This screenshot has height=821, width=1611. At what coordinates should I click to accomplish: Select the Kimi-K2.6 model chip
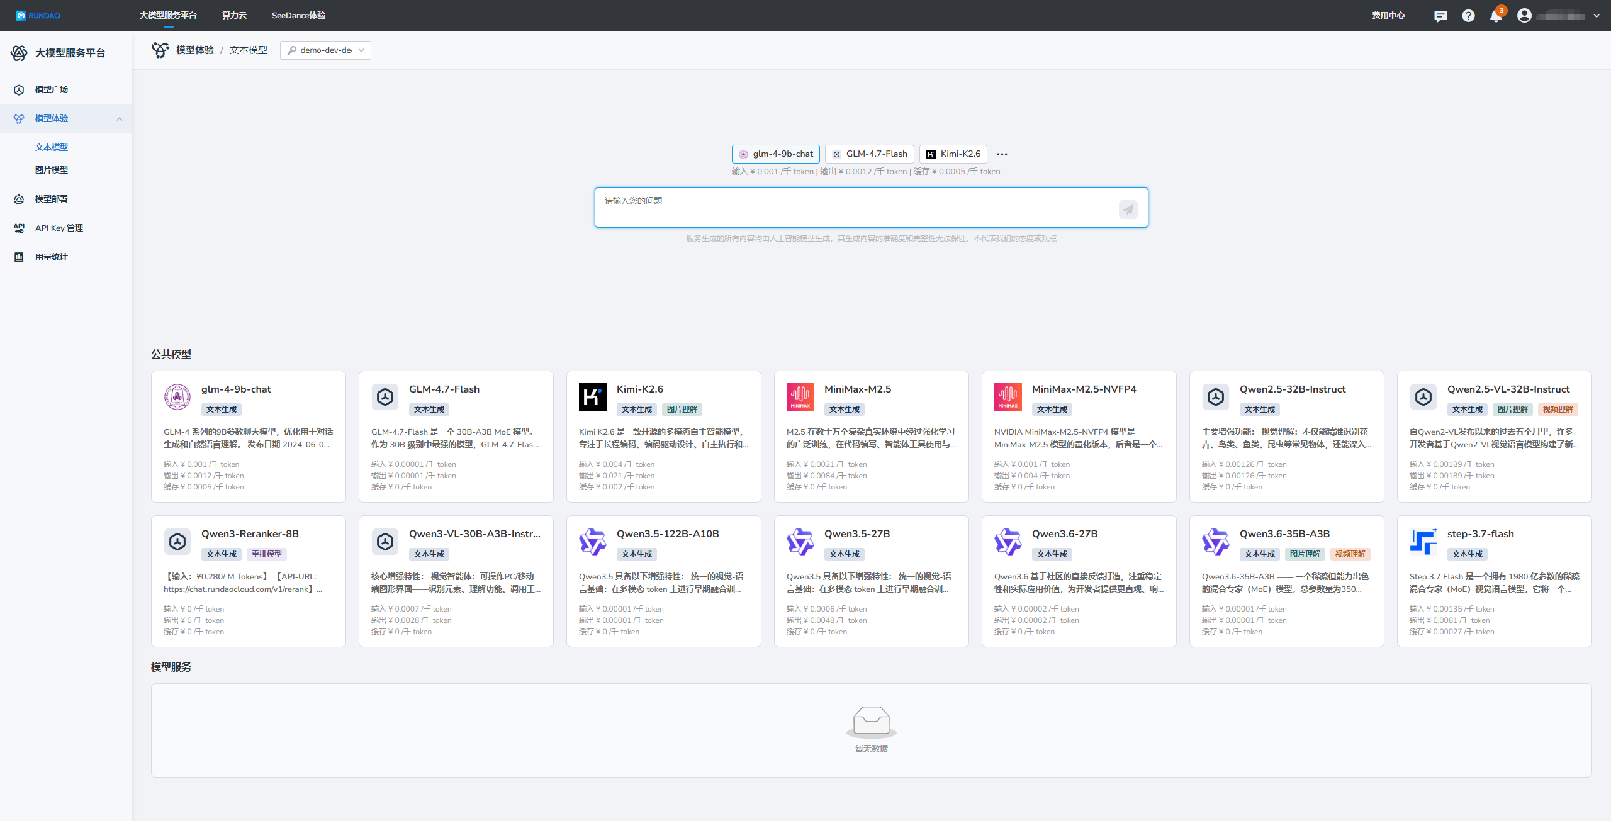coord(953,154)
